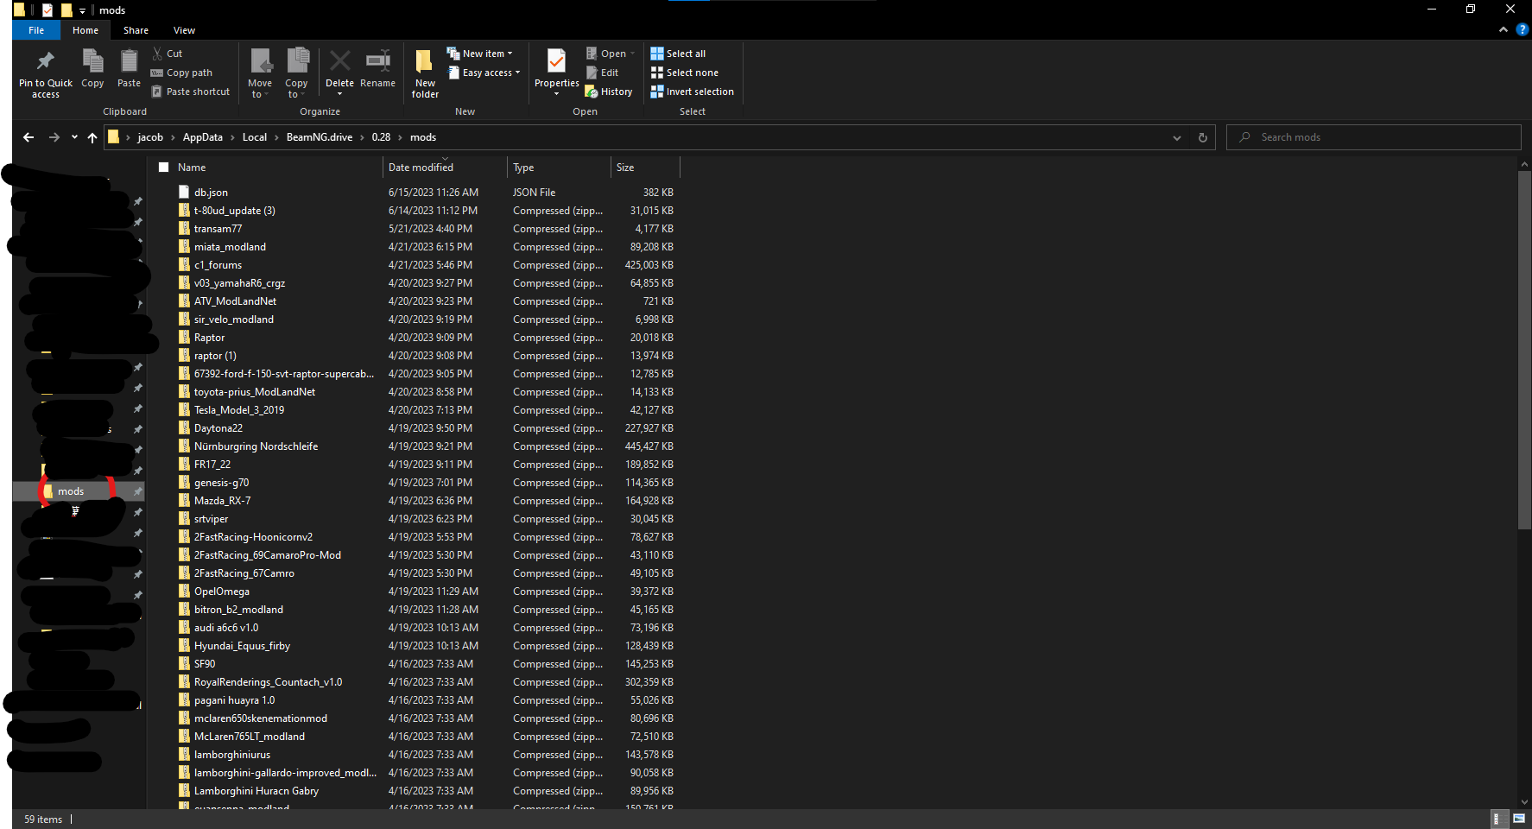Screen dimensions: 1532x829
Task: Navigate to AppData in breadcrumb
Action: pos(203,137)
